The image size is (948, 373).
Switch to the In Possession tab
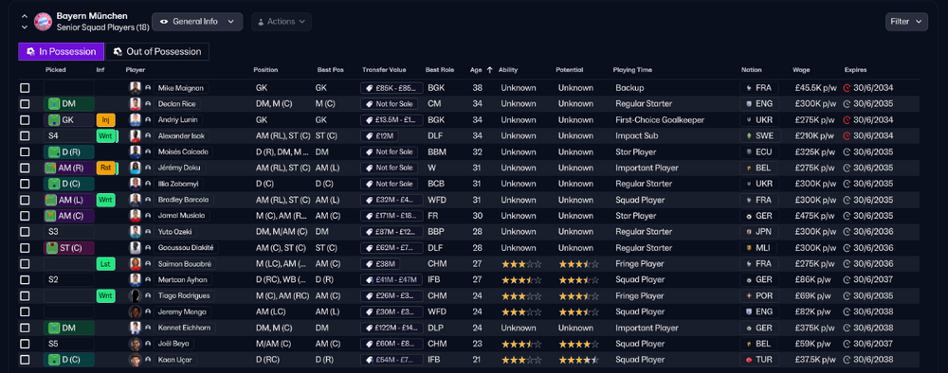(x=61, y=52)
